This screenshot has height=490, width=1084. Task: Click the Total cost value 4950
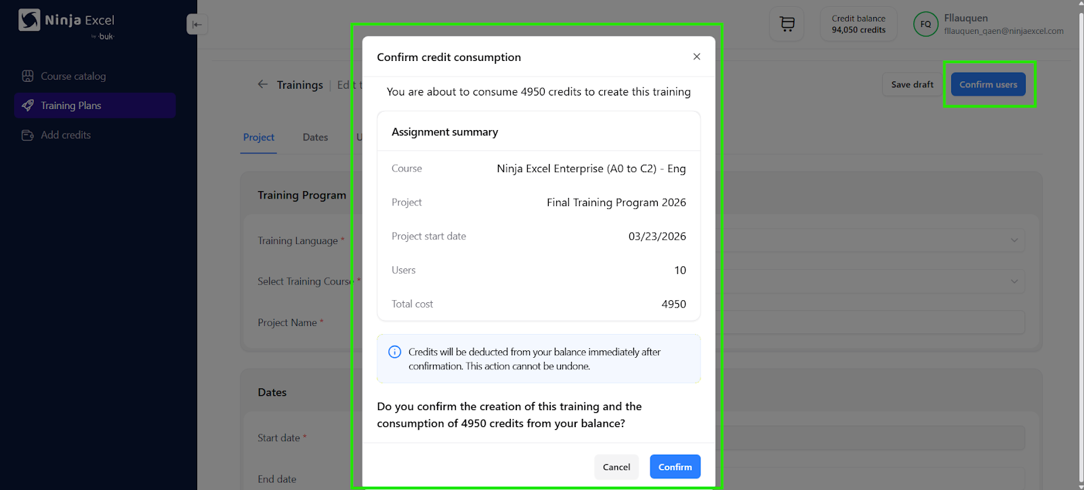(673, 304)
